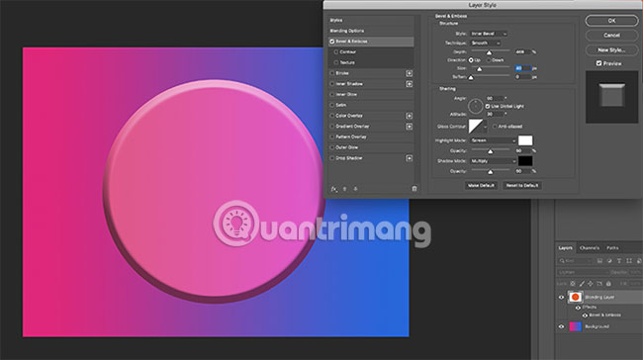Click the black Shadow Mode color swatch
643x360 pixels.
coord(525,161)
